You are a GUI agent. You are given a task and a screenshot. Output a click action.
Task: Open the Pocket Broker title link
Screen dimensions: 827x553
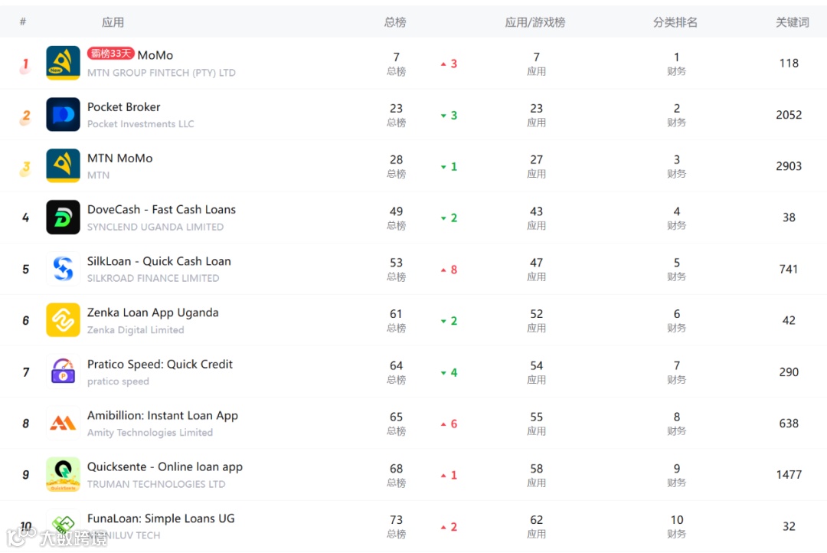(x=123, y=106)
